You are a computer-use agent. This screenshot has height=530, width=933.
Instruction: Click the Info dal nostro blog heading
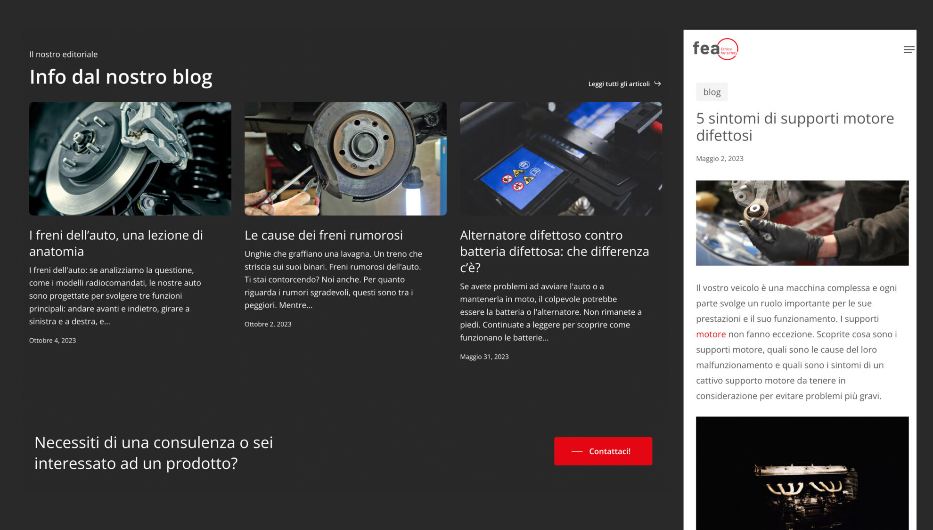(x=121, y=77)
